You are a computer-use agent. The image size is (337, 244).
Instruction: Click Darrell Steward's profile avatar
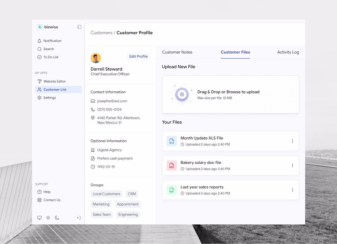coord(96,58)
